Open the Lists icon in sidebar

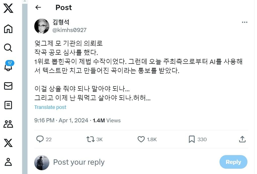tap(8, 105)
